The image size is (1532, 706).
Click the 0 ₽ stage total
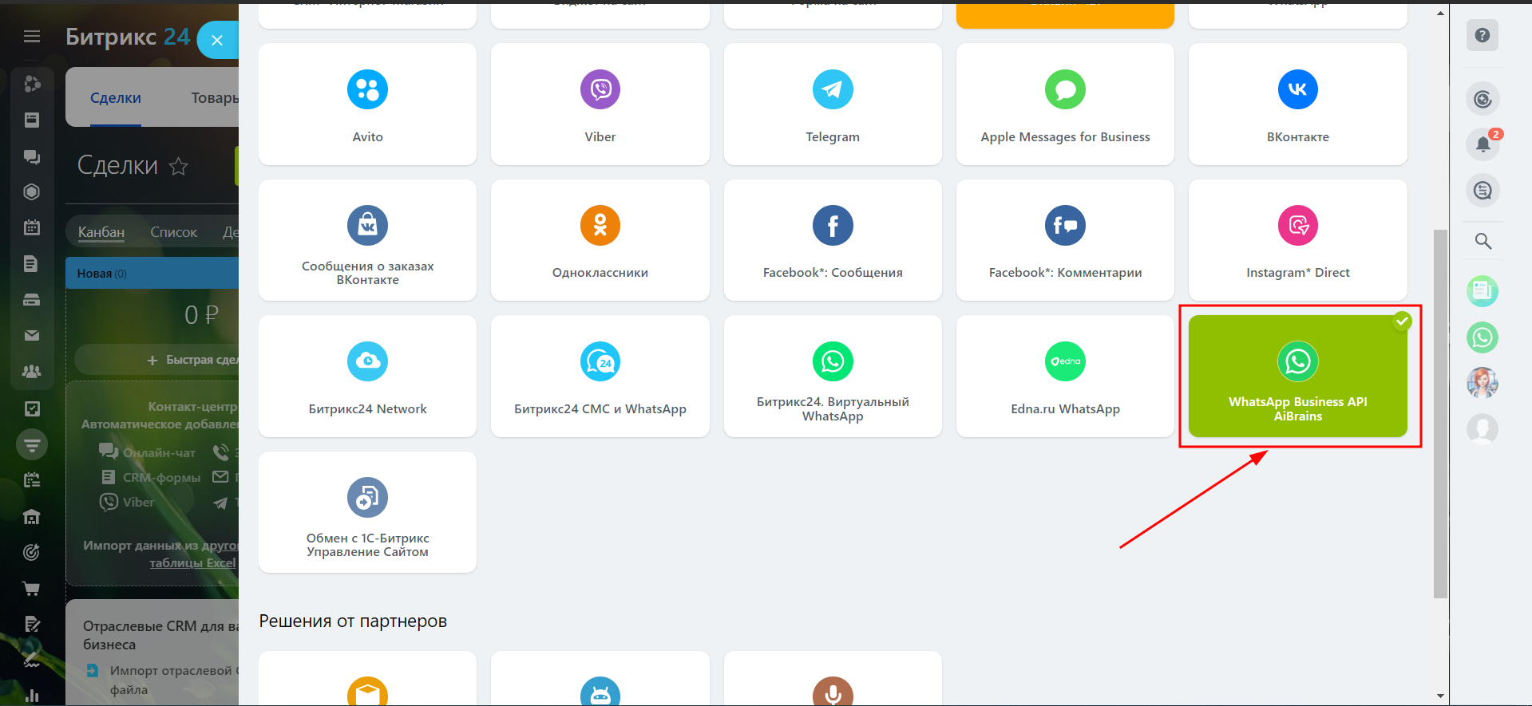coord(201,315)
